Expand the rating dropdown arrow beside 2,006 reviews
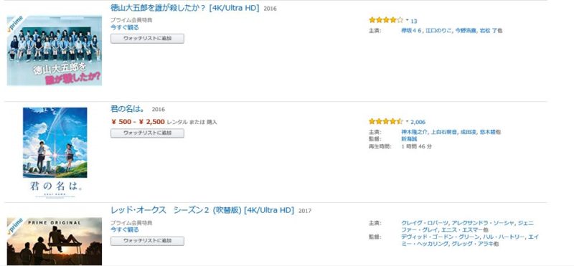 pos(407,121)
